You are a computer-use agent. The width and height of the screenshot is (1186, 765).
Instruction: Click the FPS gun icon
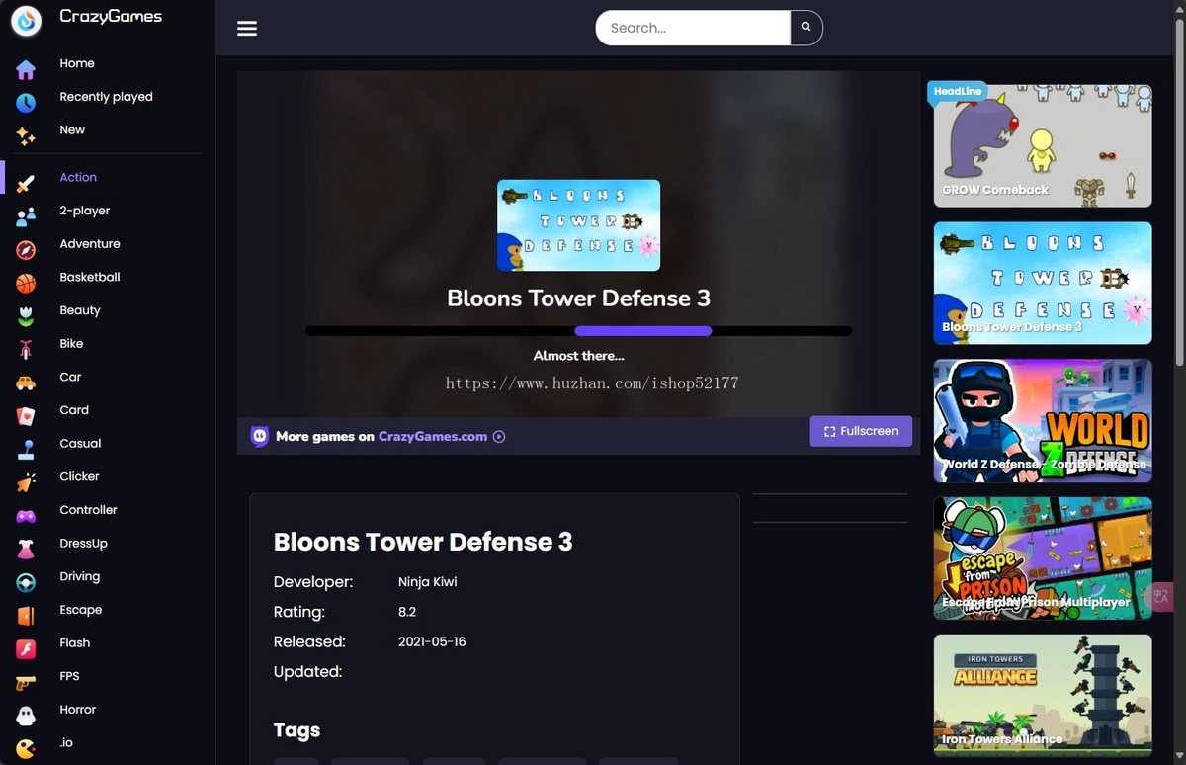[26, 683]
